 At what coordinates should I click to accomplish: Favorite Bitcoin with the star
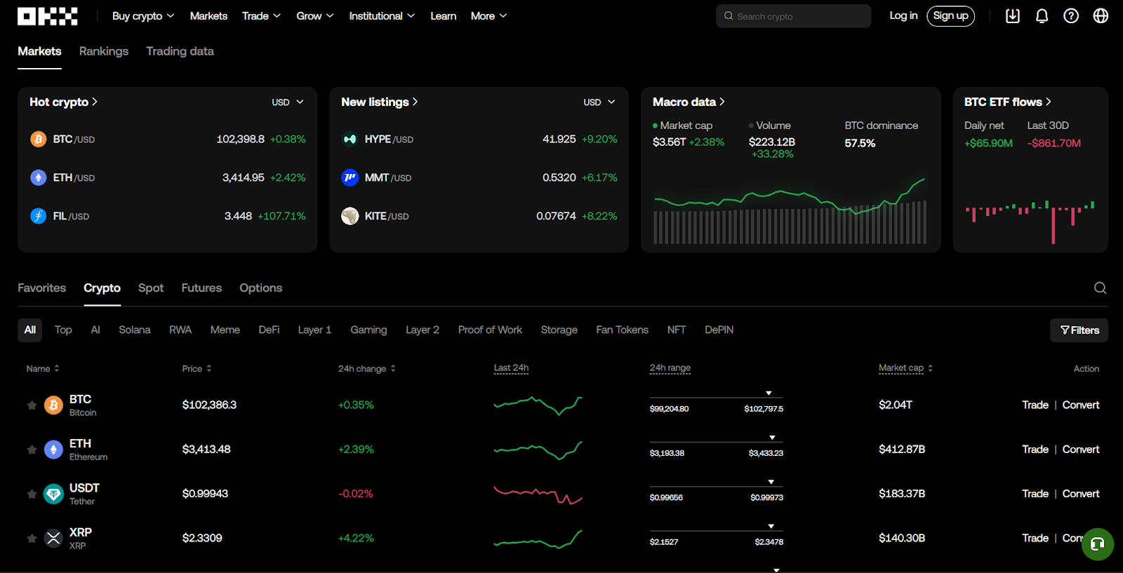pyautogui.click(x=32, y=405)
